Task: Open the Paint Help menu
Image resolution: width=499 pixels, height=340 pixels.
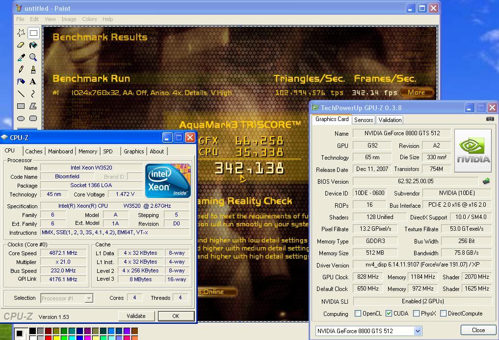Action: (107, 19)
